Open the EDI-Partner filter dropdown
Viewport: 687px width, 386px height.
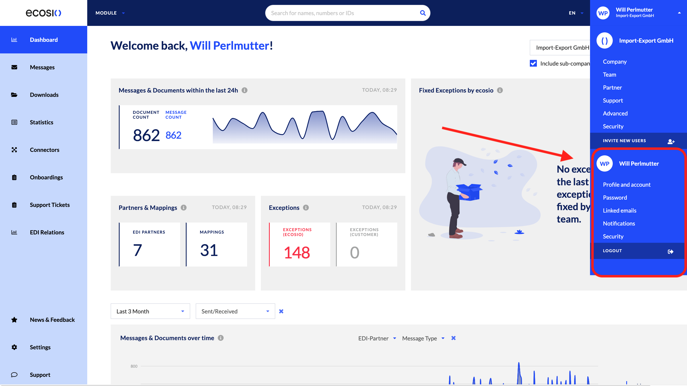[377, 338]
